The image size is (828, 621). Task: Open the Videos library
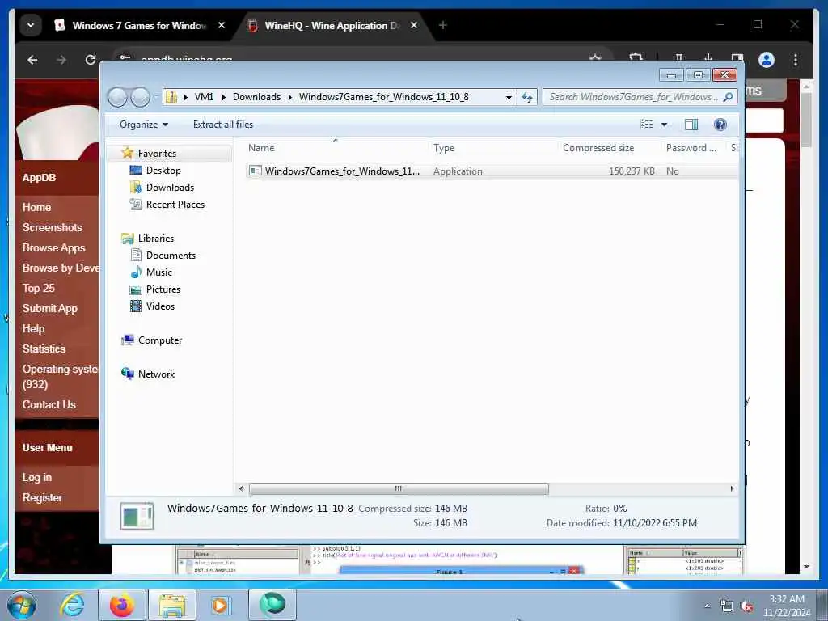[160, 306]
